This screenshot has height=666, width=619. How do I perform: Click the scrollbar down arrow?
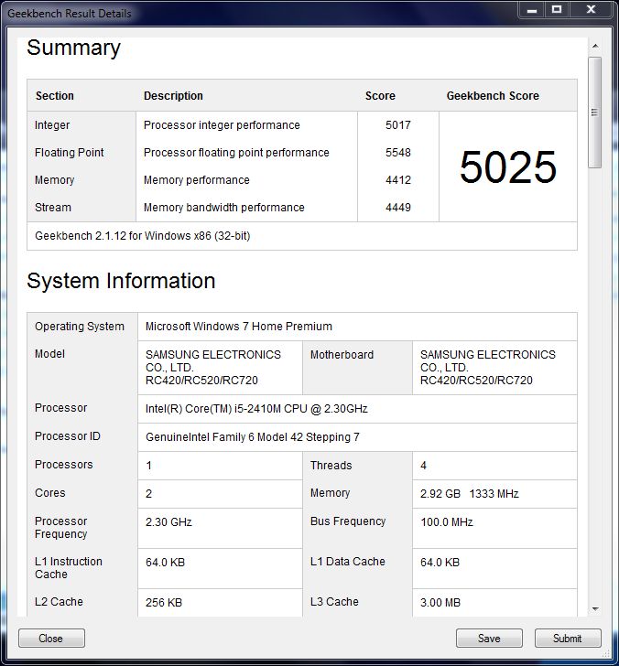coord(595,608)
